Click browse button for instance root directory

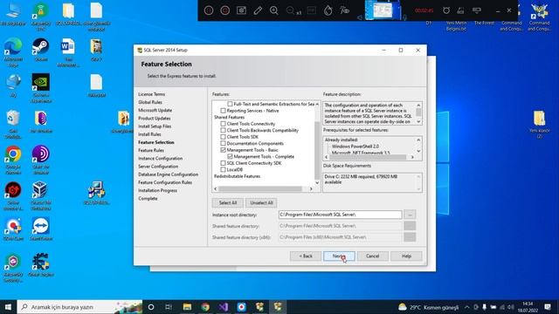[x=410, y=215]
